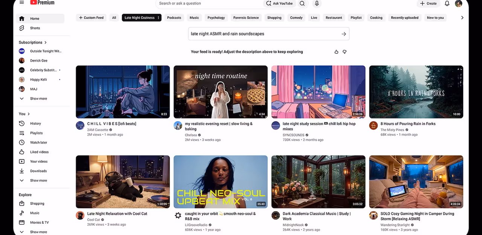Screen dimensions: 482x235
Task: Expand the Subscriptions section chevron
Action: 46,43
